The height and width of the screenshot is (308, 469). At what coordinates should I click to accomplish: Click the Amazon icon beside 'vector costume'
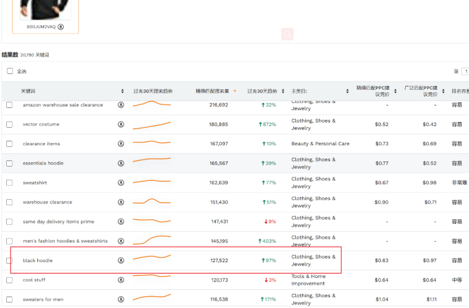(121, 124)
